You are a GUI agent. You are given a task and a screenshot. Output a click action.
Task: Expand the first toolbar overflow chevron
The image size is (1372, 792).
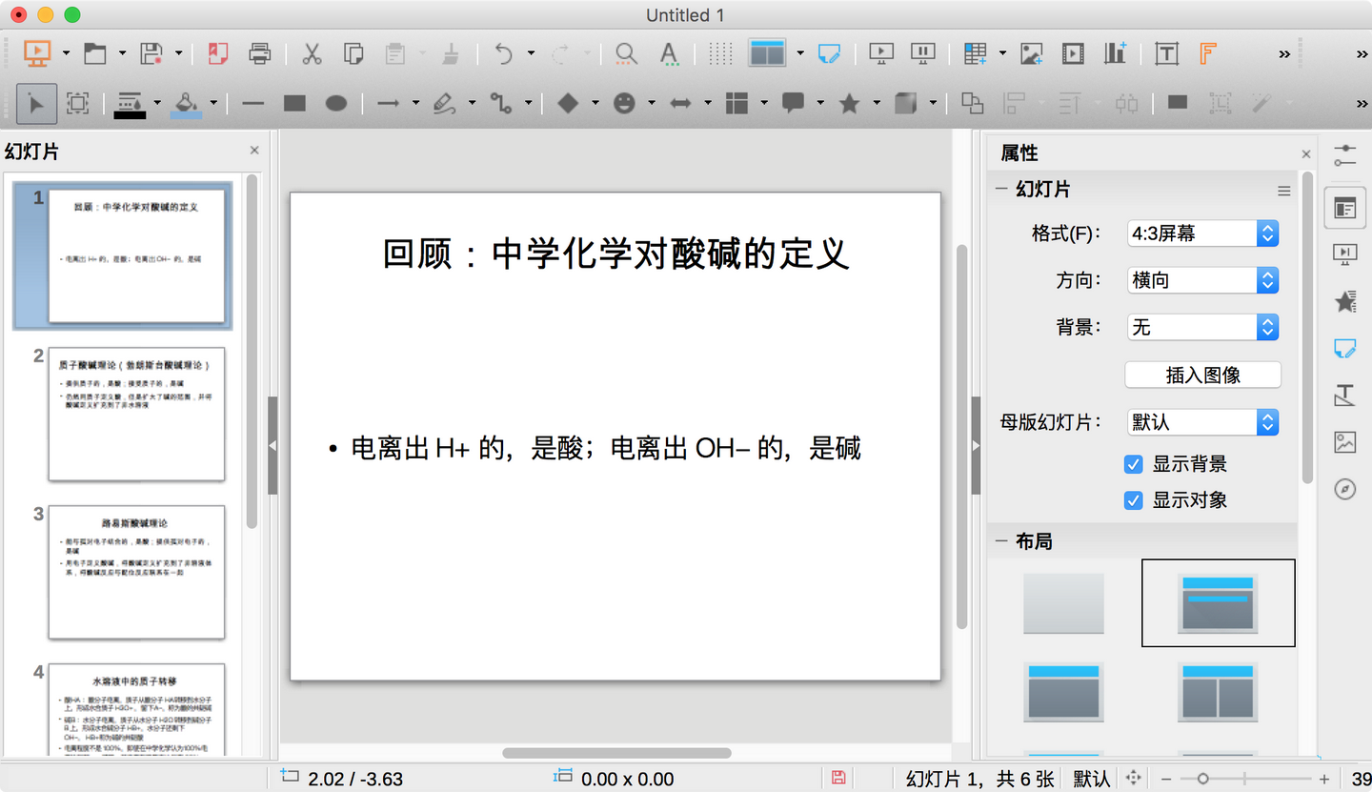[1284, 54]
